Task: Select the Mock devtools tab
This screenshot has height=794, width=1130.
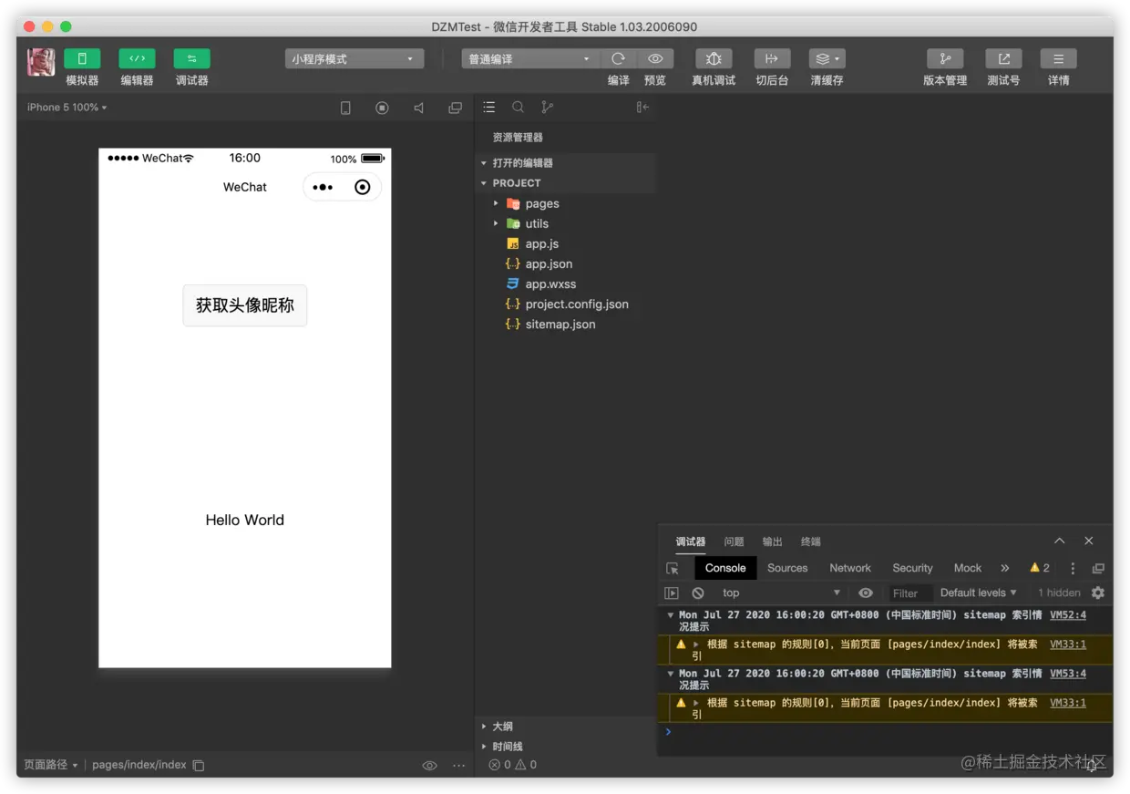Action: pyautogui.click(x=968, y=568)
